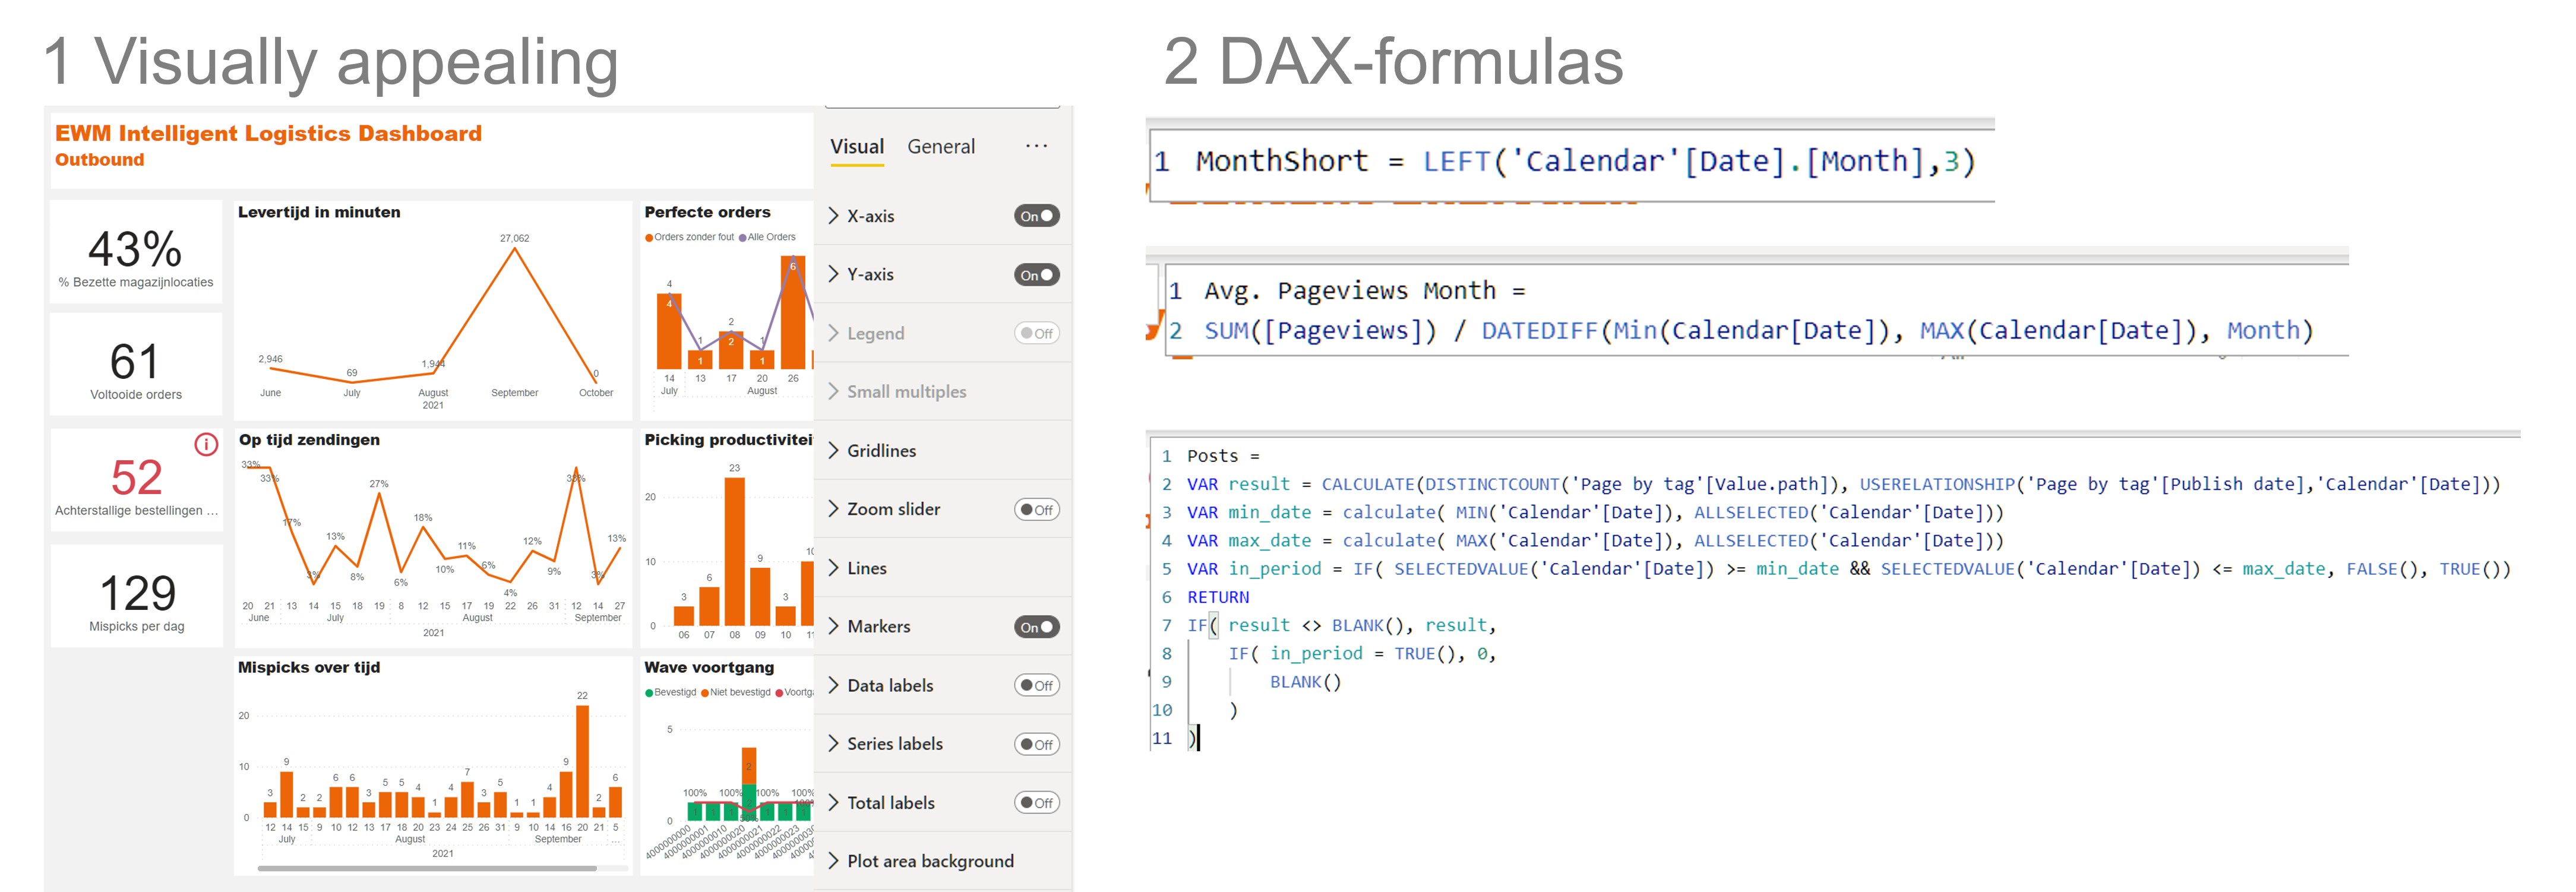Viewport: 2576px width, 892px height.
Task: Click the VAR in_period line
Action: [x=1848, y=569]
